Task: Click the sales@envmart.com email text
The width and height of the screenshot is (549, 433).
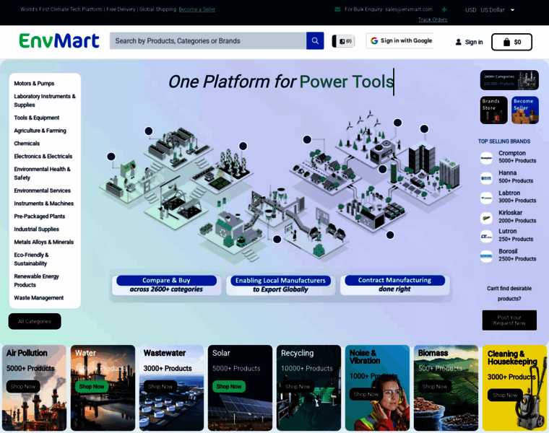Action: click(x=409, y=9)
